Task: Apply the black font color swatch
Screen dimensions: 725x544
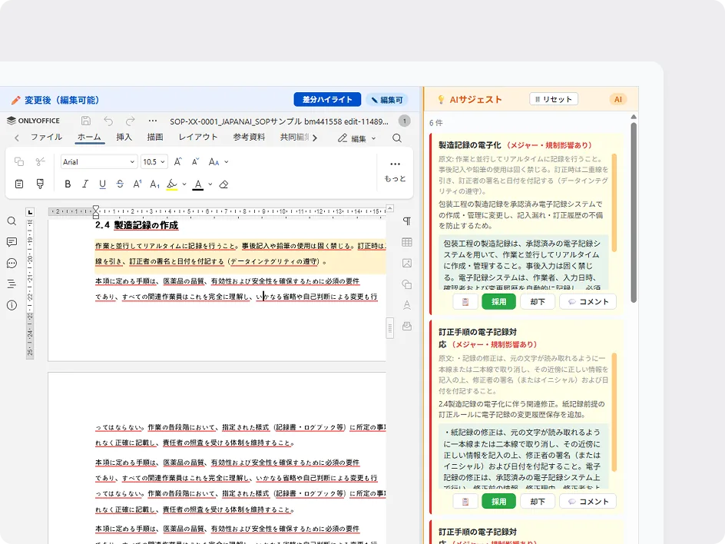Action: (x=198, y=184)
